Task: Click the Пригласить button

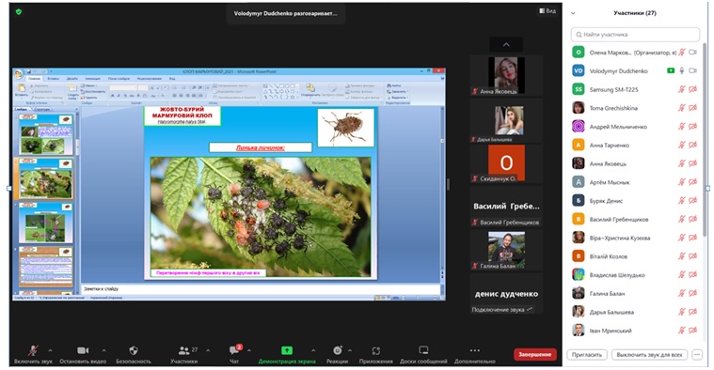Action: tap(587, 355)
